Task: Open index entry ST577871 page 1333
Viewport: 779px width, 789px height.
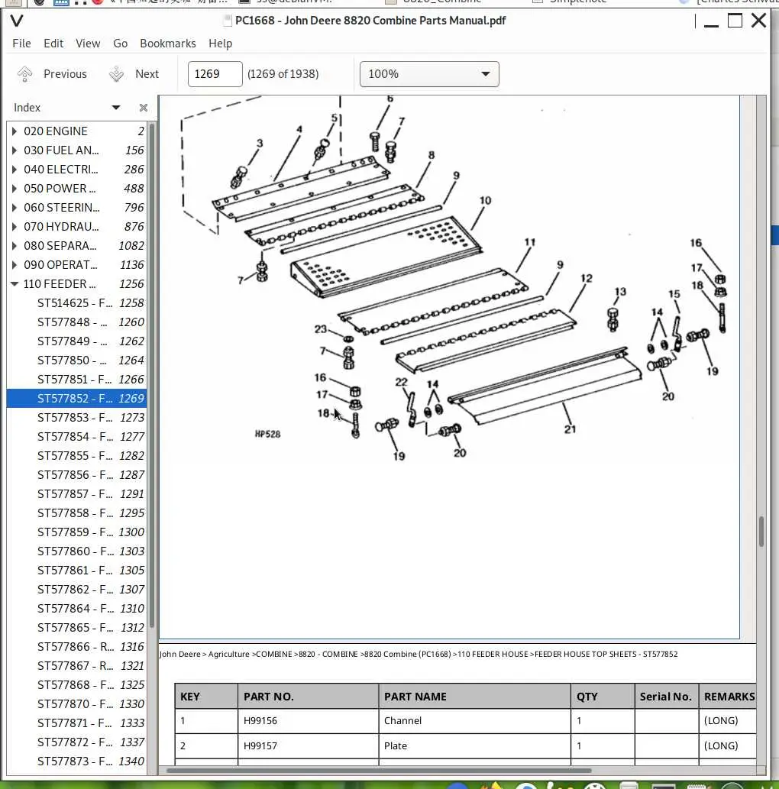Action: click(77, 723)
